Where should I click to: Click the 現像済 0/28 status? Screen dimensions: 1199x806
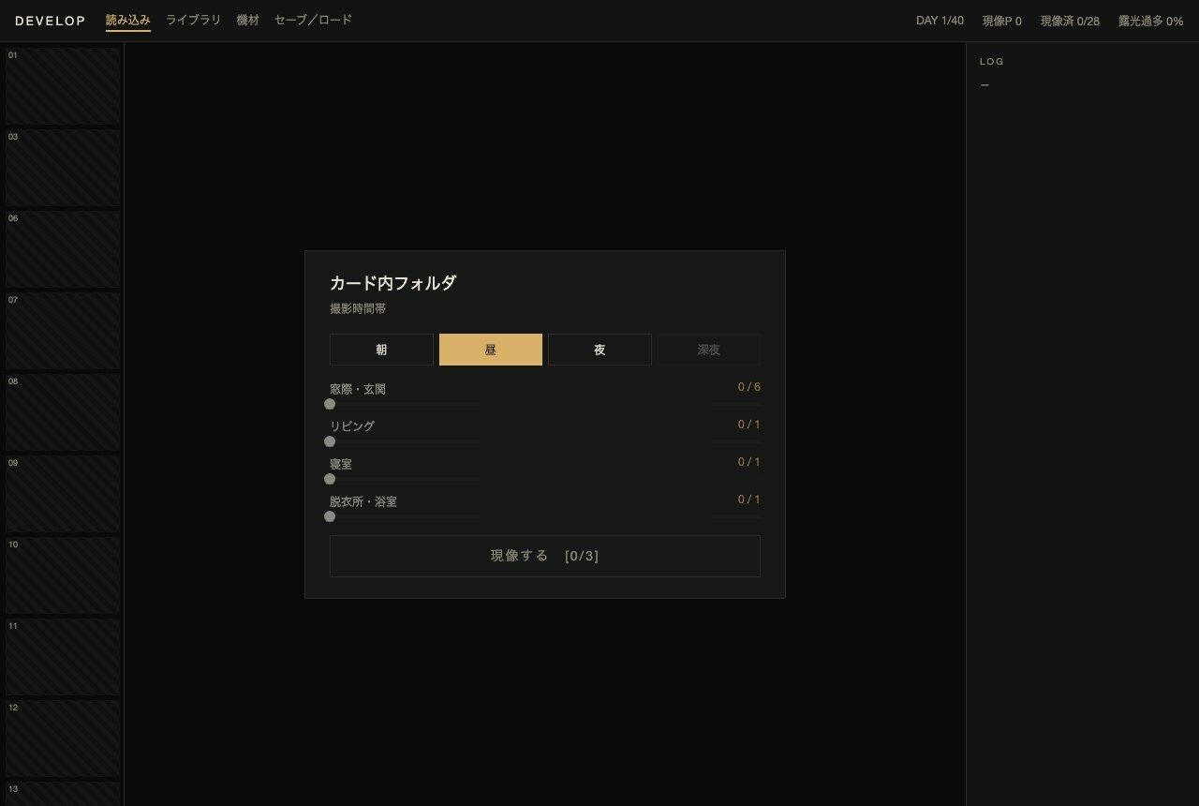click(1070, 21)
